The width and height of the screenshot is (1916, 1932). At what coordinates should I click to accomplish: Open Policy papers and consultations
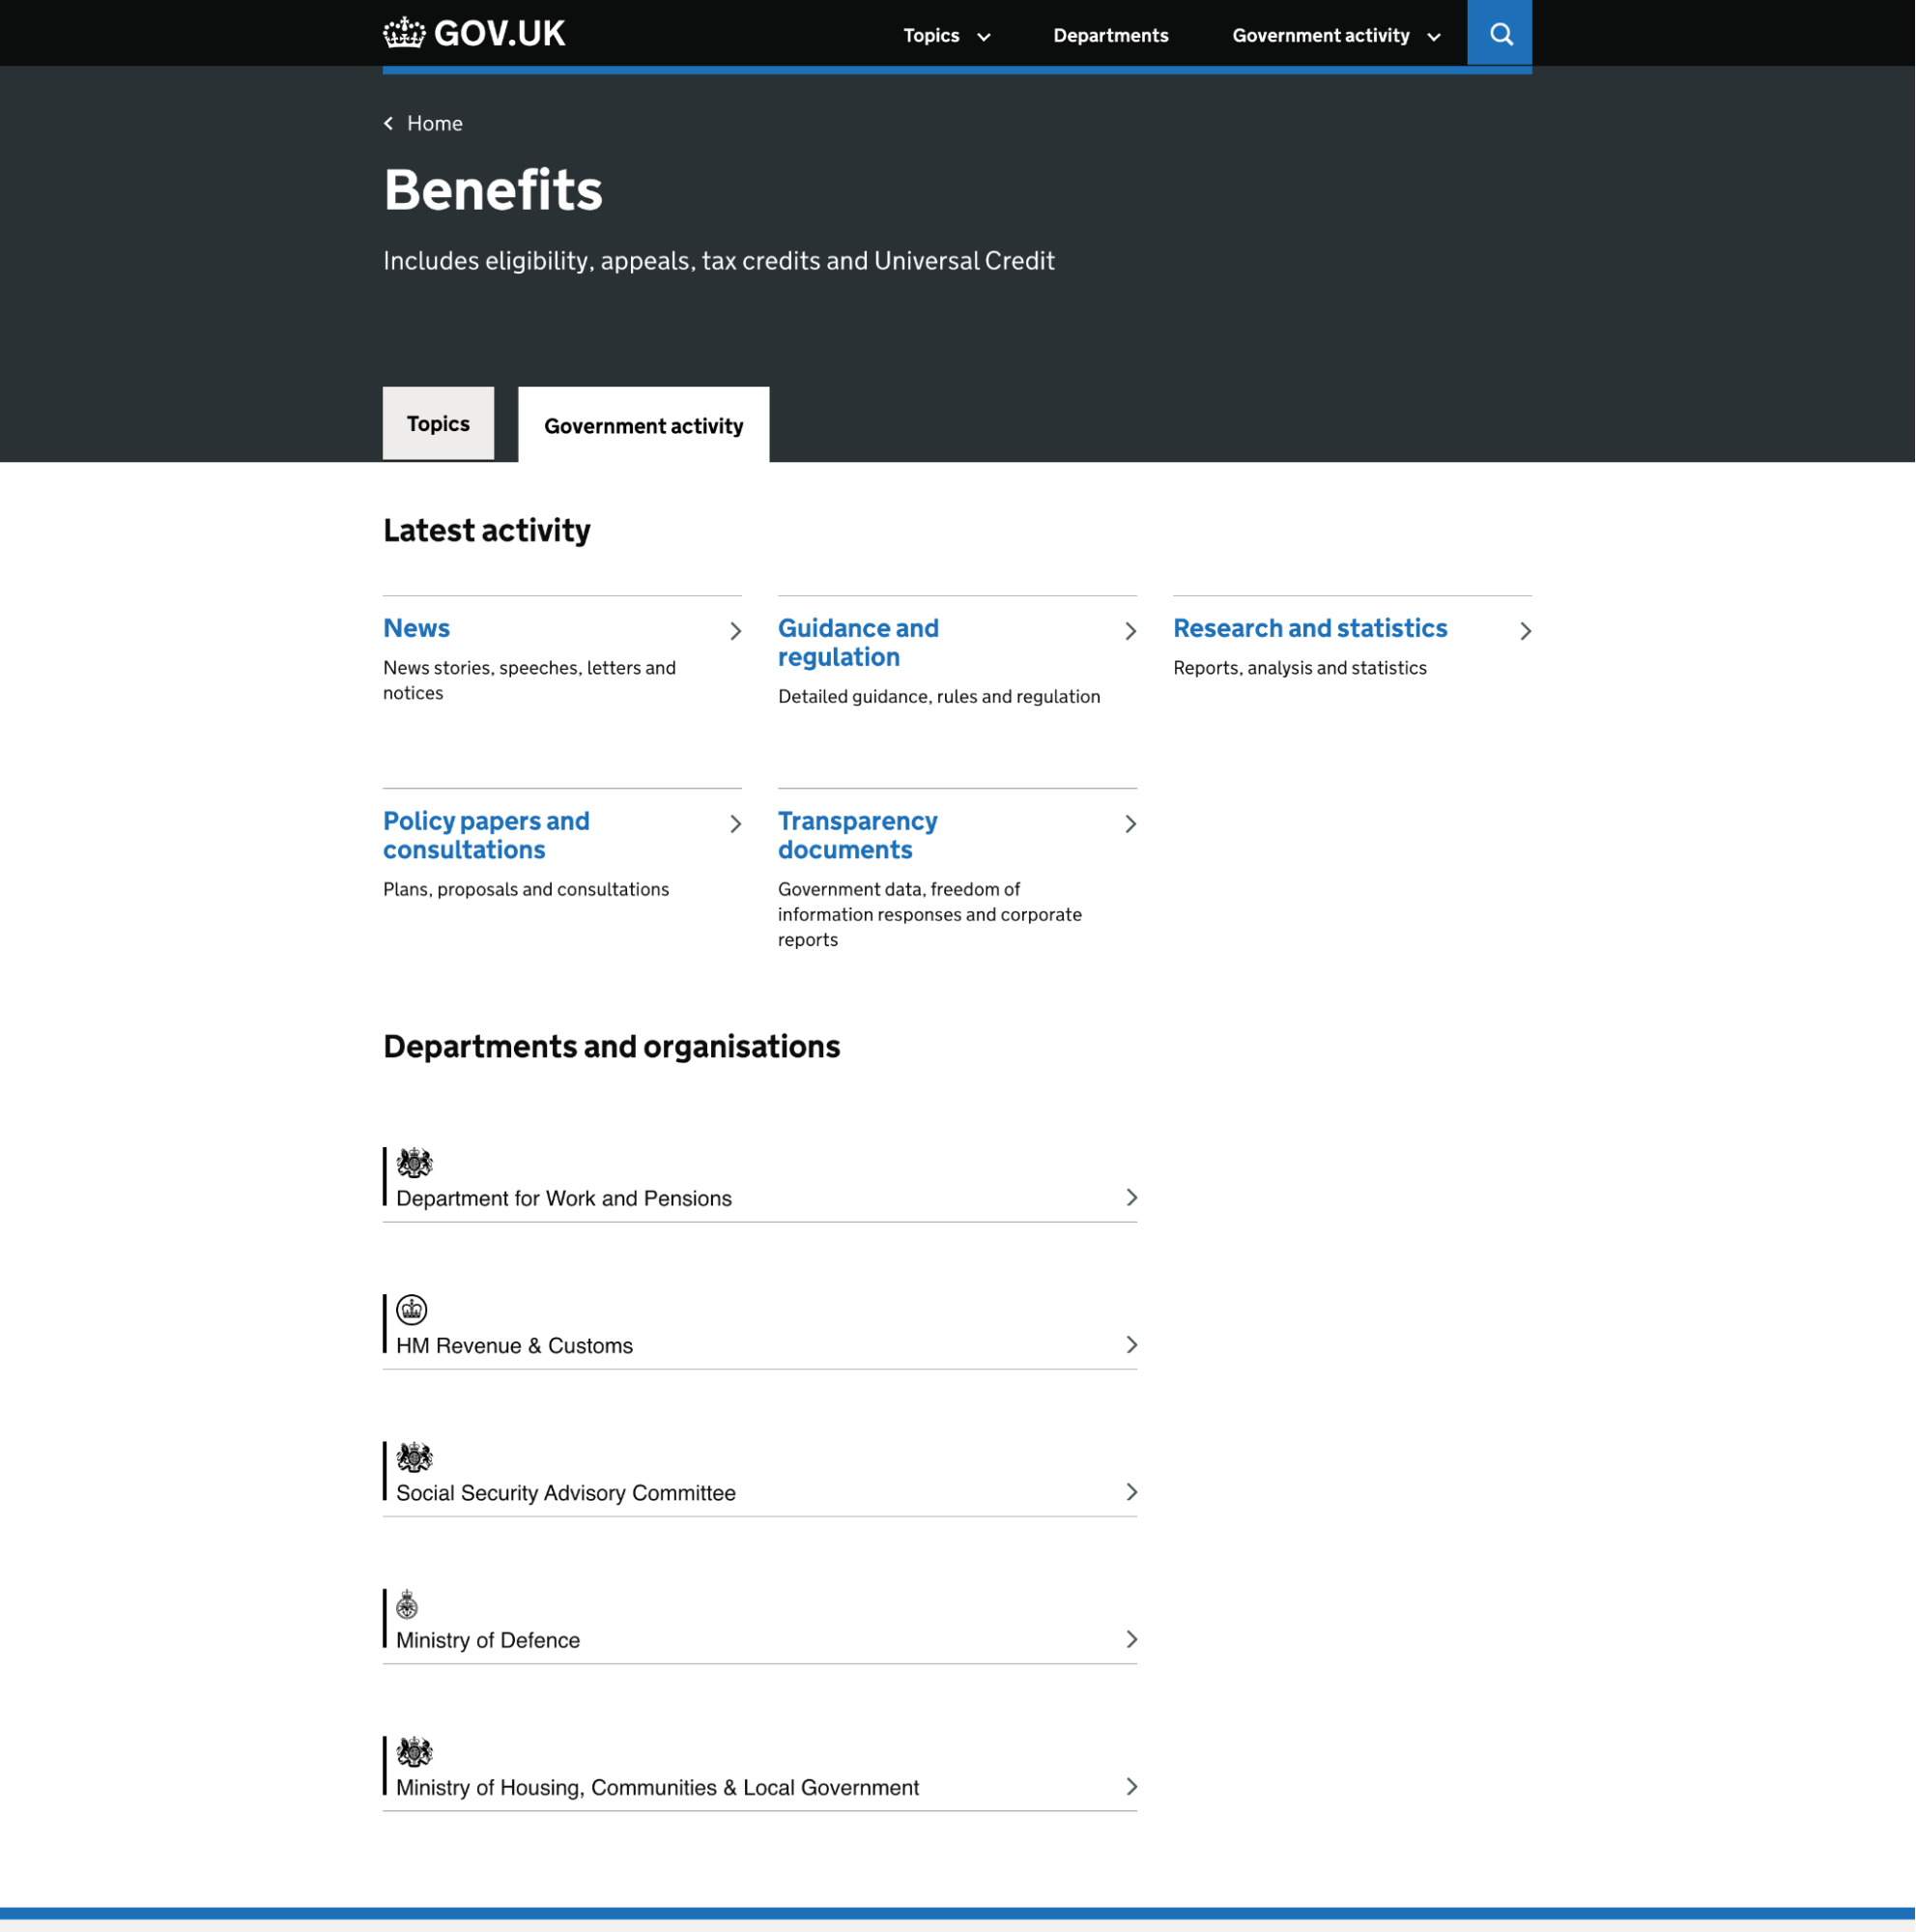click(486, 835)
